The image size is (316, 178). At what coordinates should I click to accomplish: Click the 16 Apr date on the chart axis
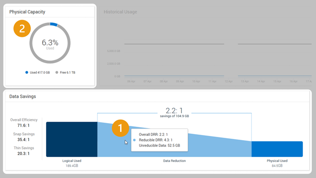[294, 81]
